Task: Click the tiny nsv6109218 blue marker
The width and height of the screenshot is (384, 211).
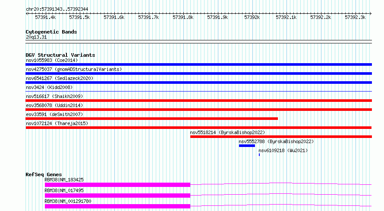Action: pos(259,155)
